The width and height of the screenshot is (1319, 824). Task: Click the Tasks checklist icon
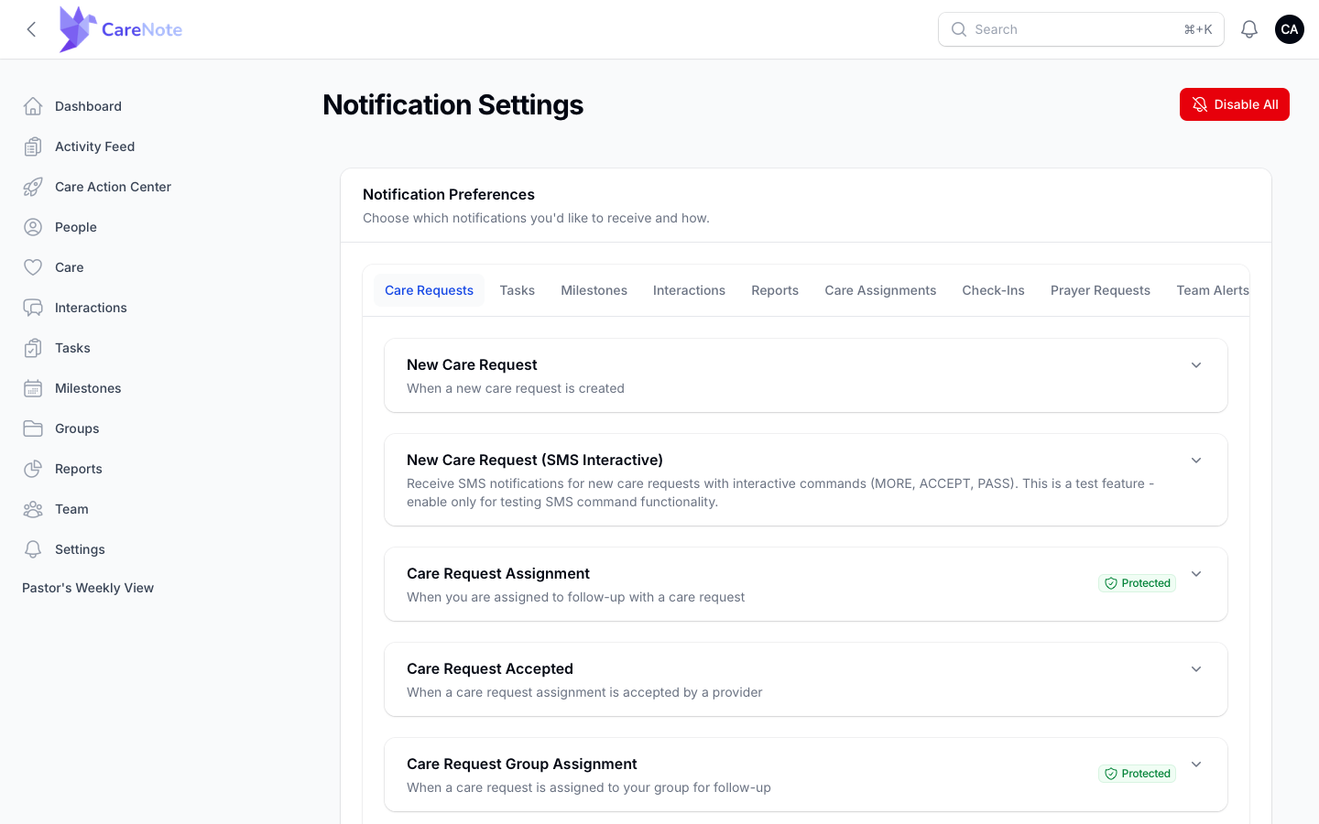pyautogui.click(x=33, y=348)
